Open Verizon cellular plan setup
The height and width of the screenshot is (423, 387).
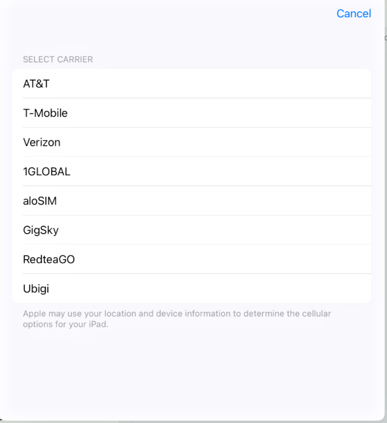(x=192, y=142)
